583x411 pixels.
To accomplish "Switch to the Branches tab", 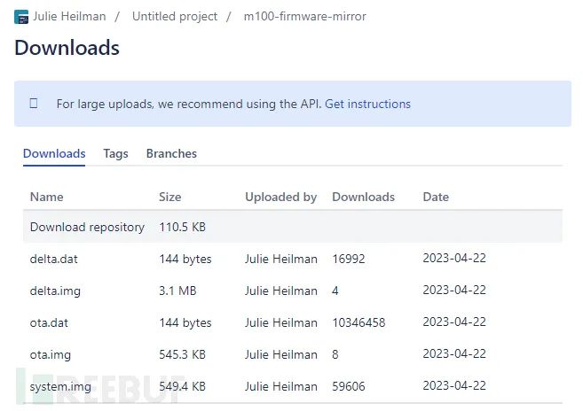I will coord(171,153).
